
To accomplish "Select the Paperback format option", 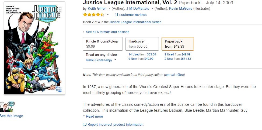I will pyautogui.click(x=177, y=44).
